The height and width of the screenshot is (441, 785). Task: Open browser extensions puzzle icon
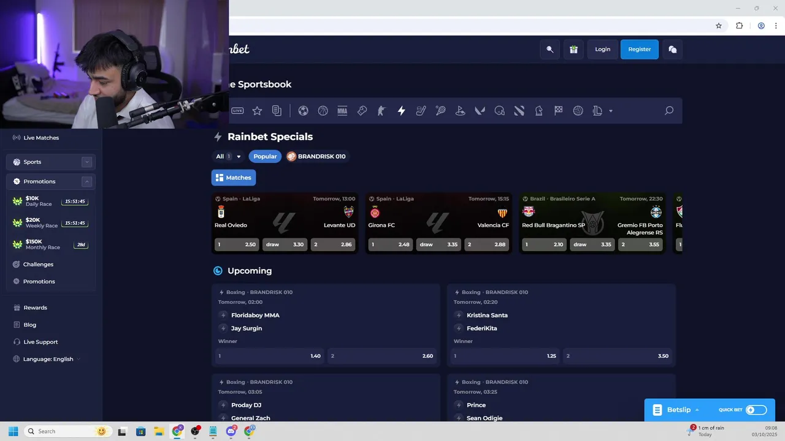[x=739, y=26]
